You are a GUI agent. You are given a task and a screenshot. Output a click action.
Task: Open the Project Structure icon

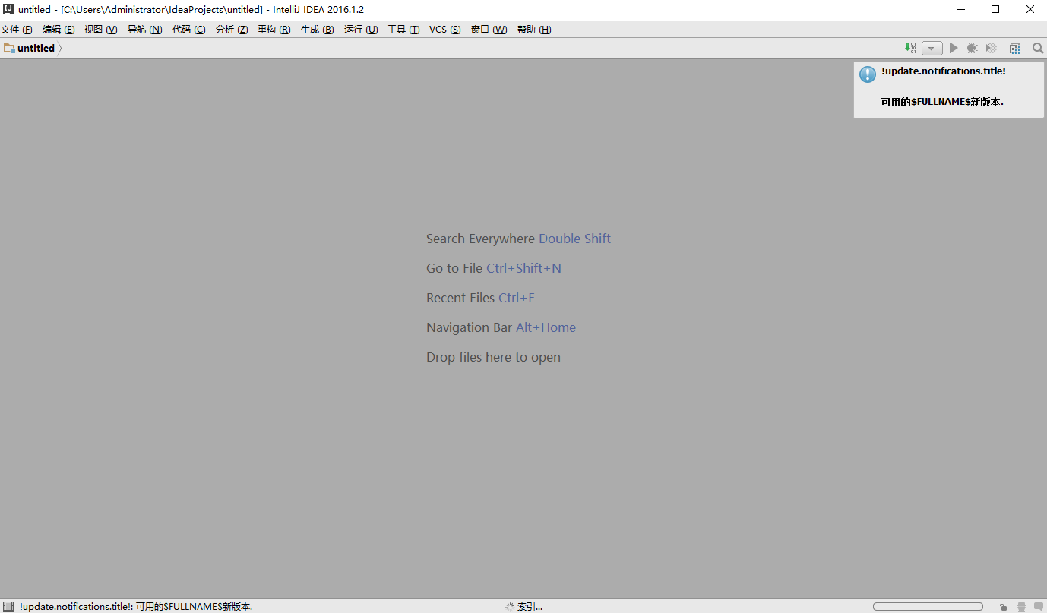(x=1015, y=49)
